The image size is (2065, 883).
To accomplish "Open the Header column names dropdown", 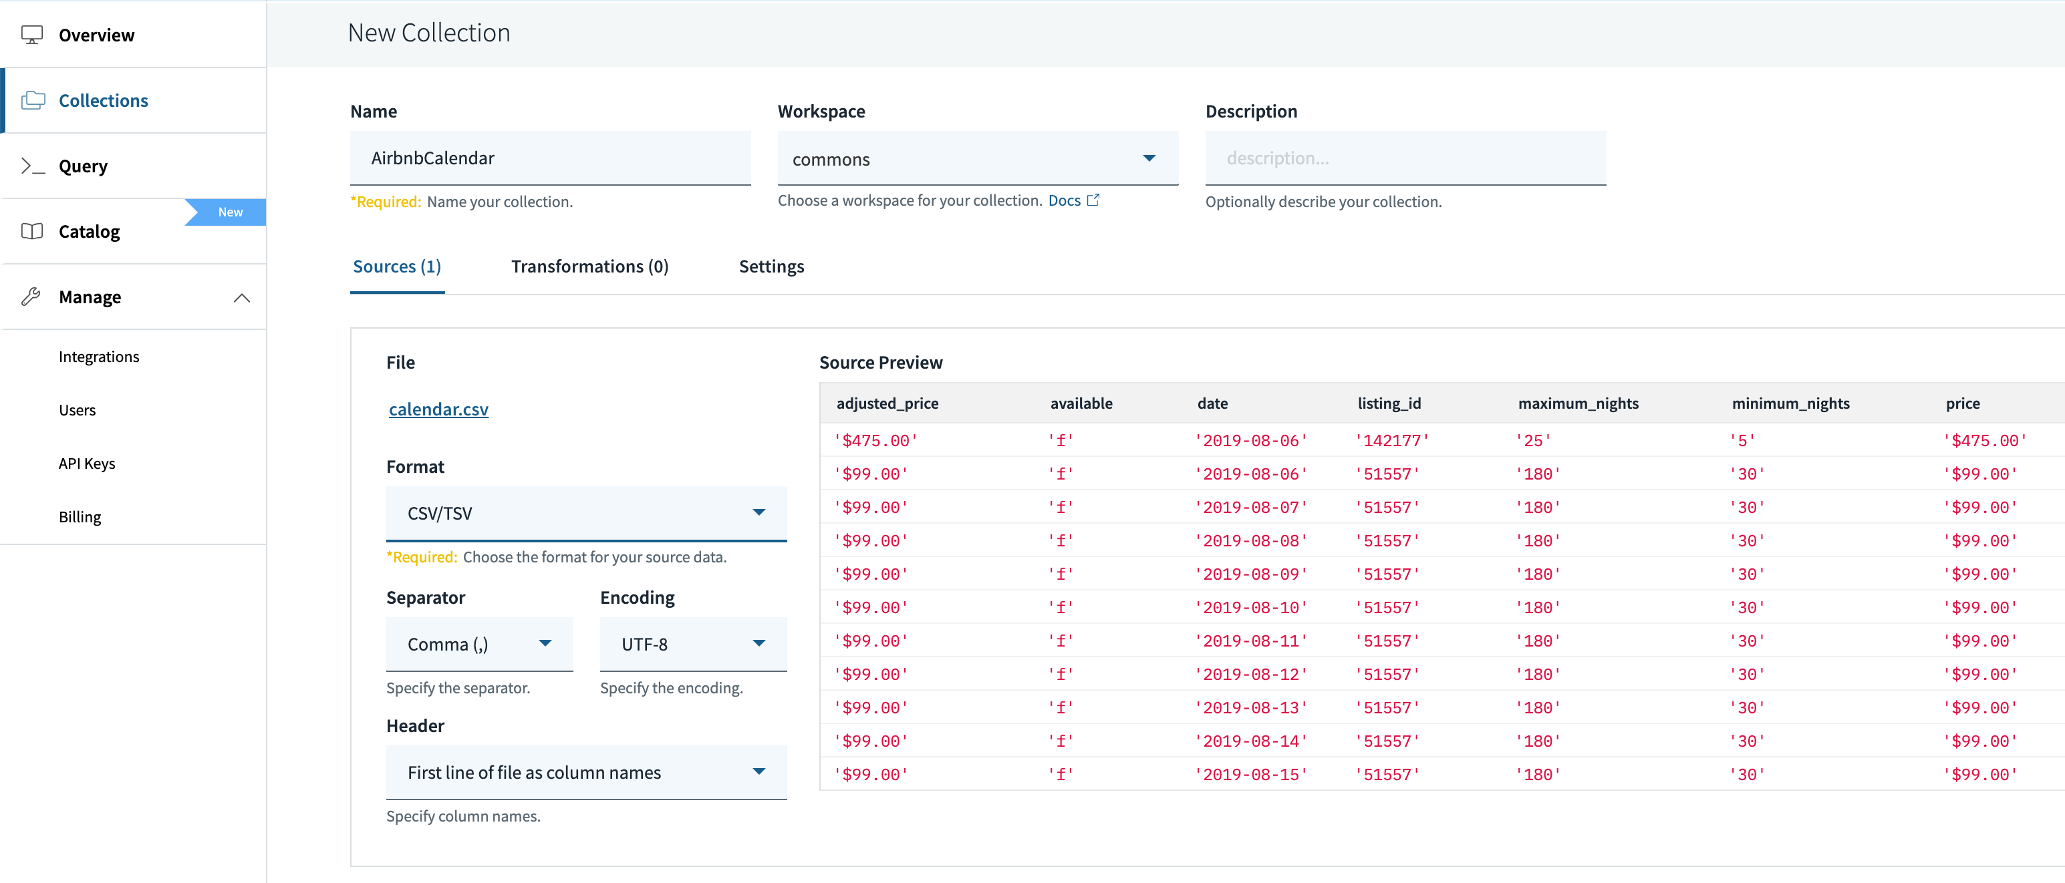I will [x=585, y=772].
